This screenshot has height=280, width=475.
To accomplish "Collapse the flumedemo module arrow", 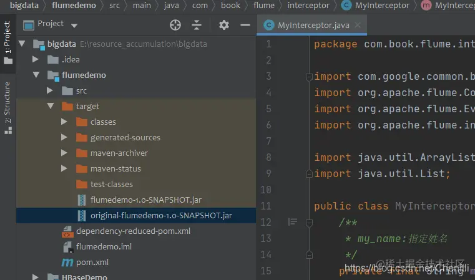I will (x=36, y=75).
